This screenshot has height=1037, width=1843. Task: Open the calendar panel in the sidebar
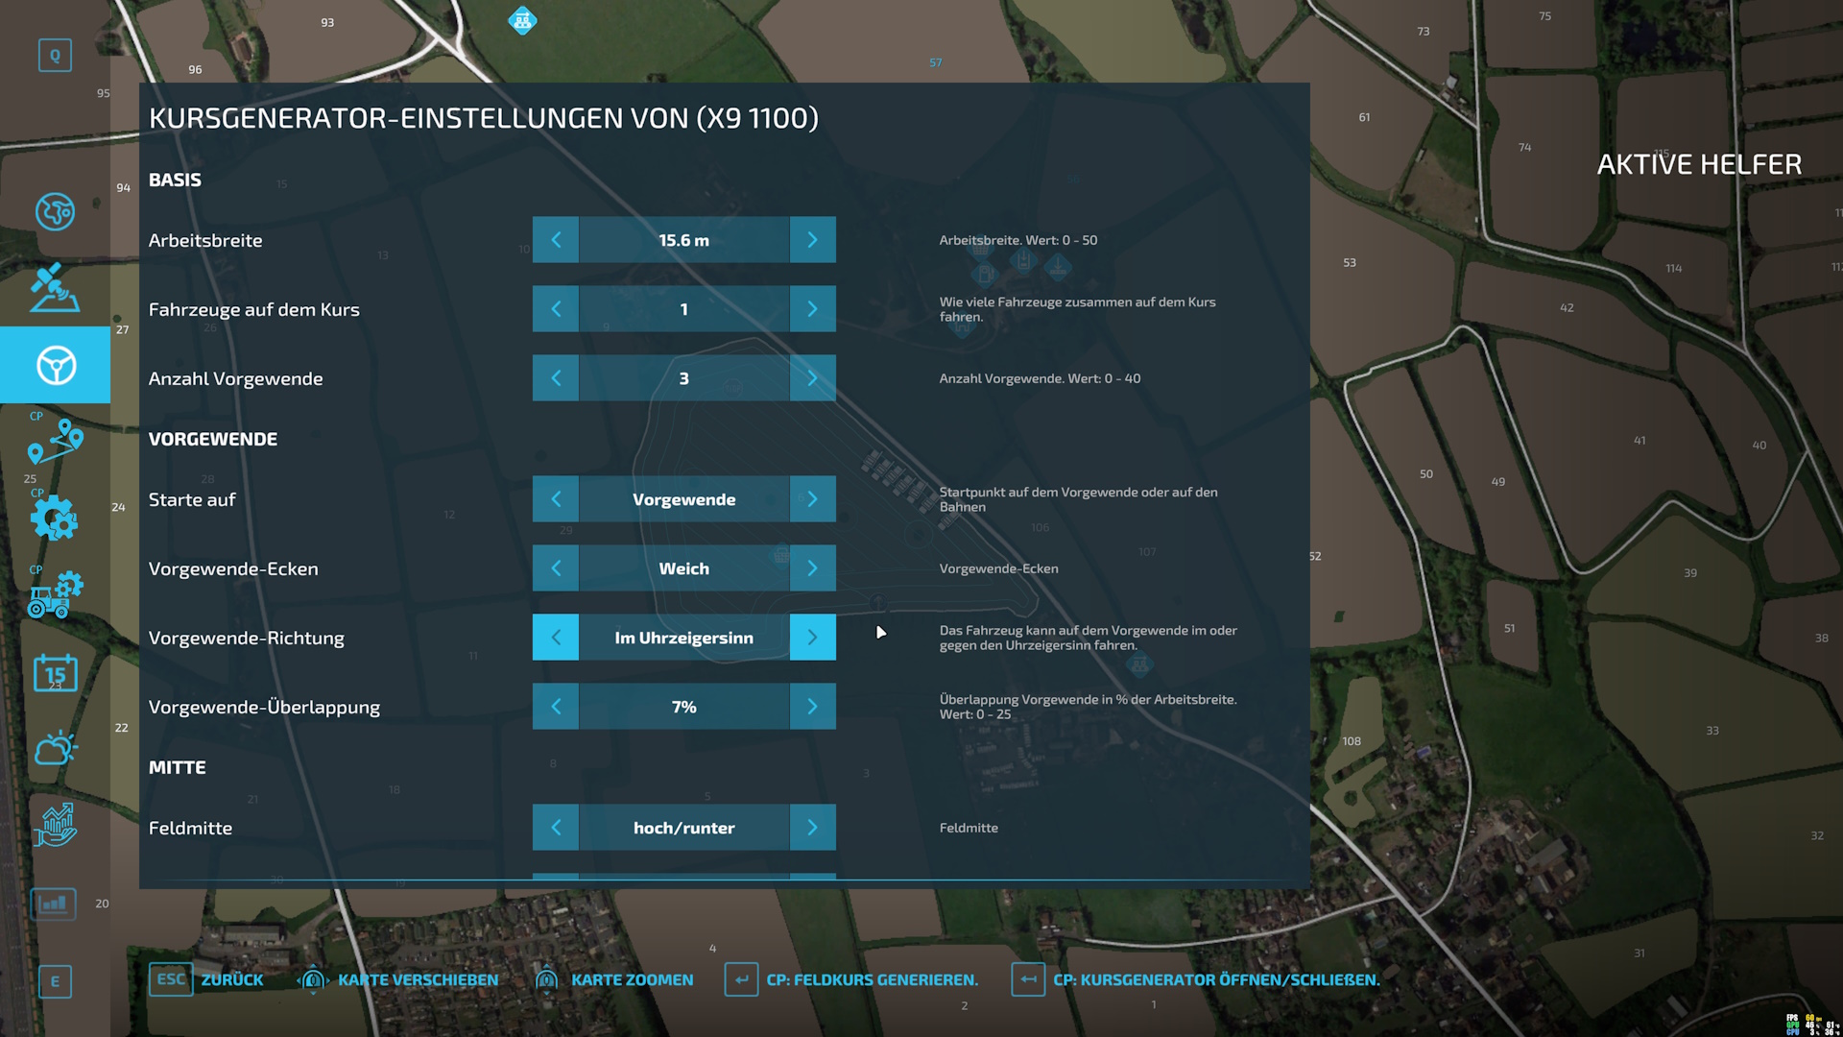click(x=55, y=673)
